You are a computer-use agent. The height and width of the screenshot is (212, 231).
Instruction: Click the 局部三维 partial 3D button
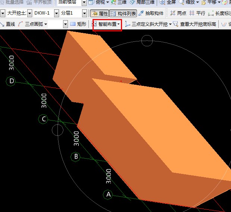(142, 2)
